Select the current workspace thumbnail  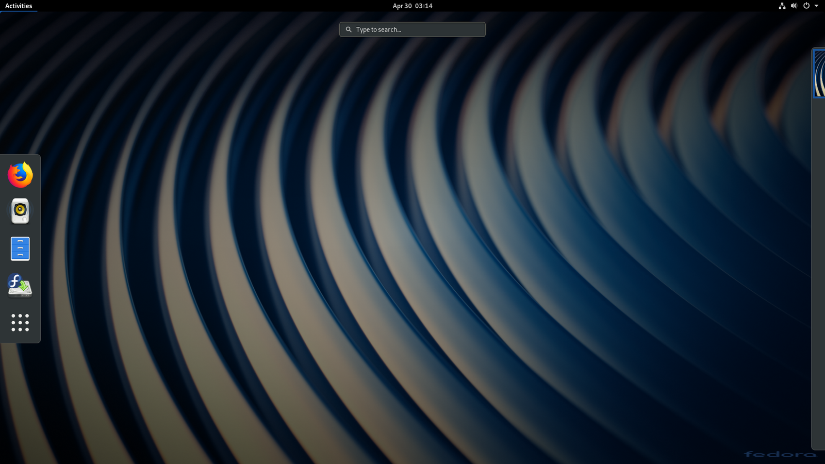819,73
